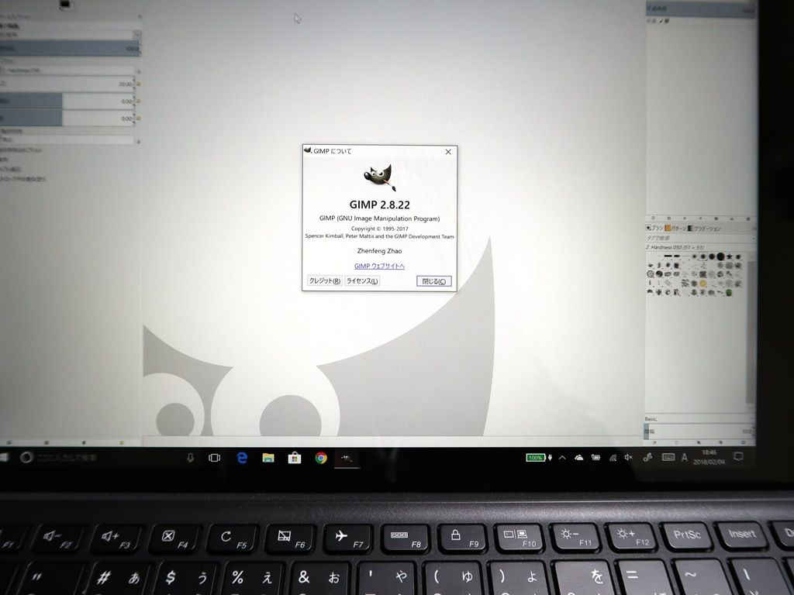
Task: Switch to the ブラシ brushes tab
Action: click(x=654, y=229)
